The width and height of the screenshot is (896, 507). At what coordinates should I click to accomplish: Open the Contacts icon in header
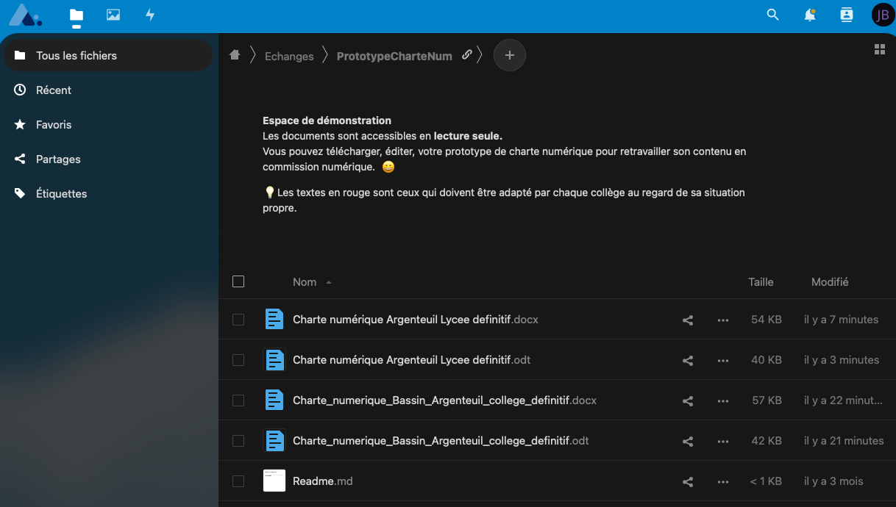[x=846, y=15]
